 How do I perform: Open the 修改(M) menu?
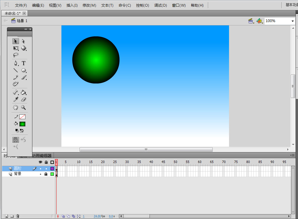pyautogui.click(x=89, y=5)
